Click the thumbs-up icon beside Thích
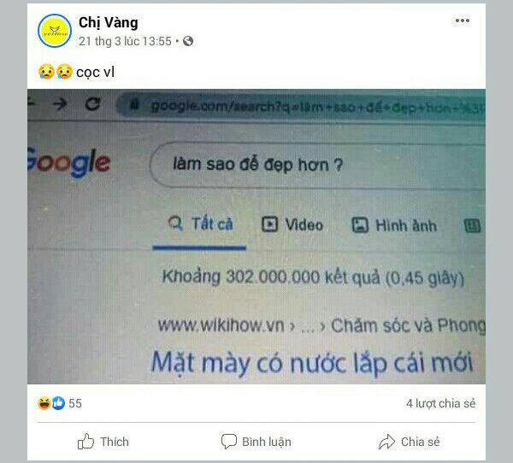The width and height of the screenshot is (513, 463). [x=85, y=442]
